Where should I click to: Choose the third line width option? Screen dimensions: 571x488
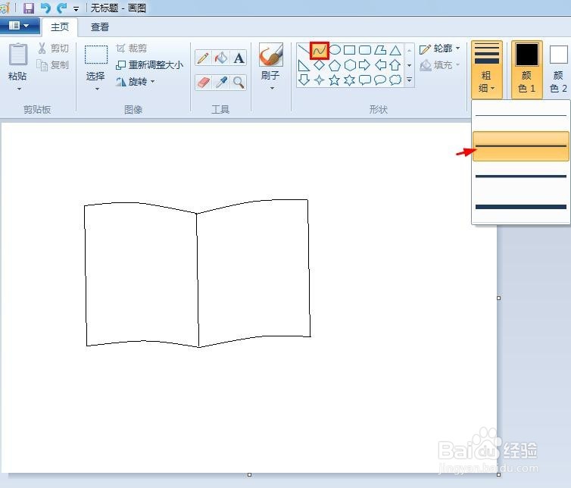click(521, 177)
